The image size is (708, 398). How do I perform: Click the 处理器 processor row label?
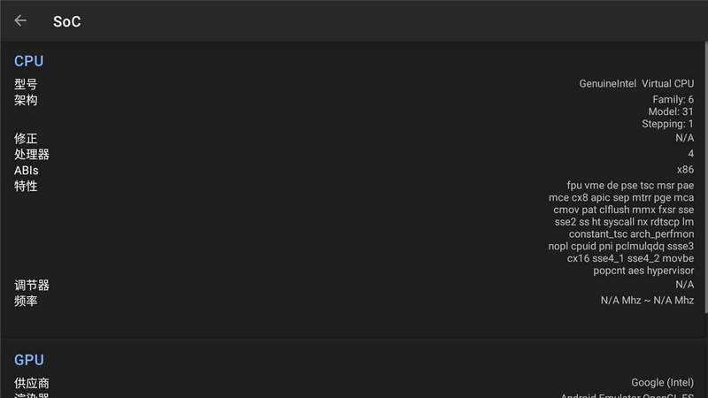coord(32,154)
